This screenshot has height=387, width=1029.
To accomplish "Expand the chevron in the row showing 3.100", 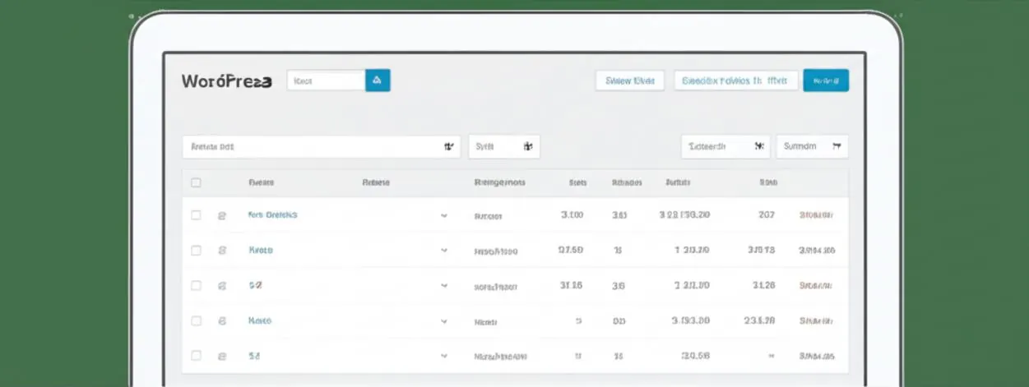I will [x=444, y=216].
